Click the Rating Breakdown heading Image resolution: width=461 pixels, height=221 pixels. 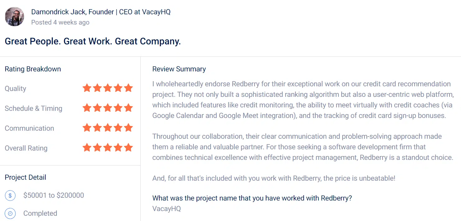coord(33,69)
